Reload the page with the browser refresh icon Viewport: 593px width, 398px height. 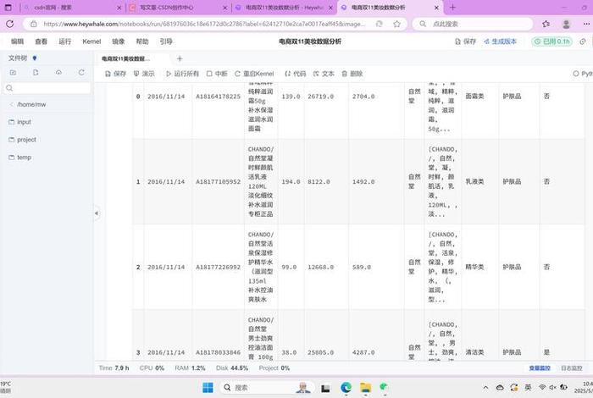10,24
